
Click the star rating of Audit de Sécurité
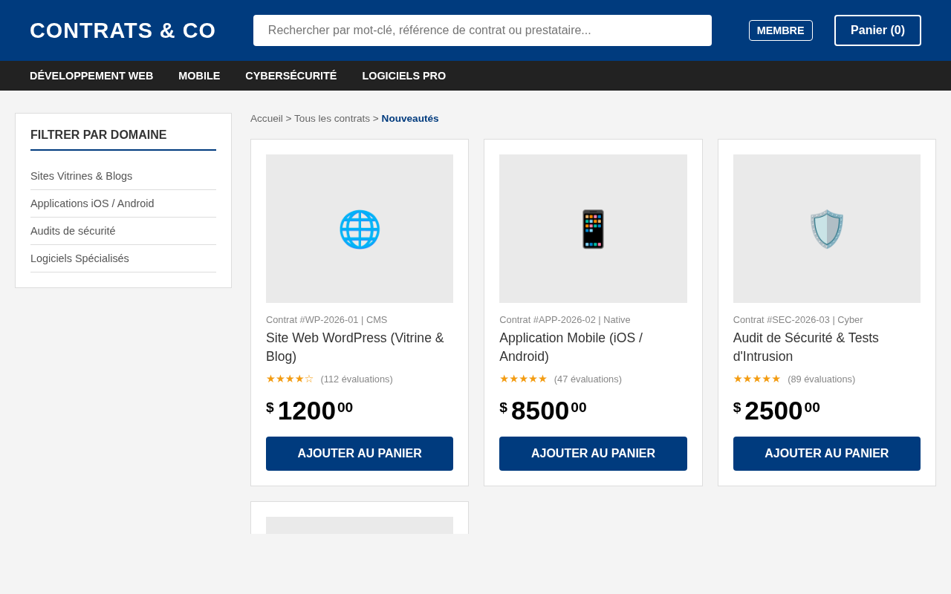point(757,379)
